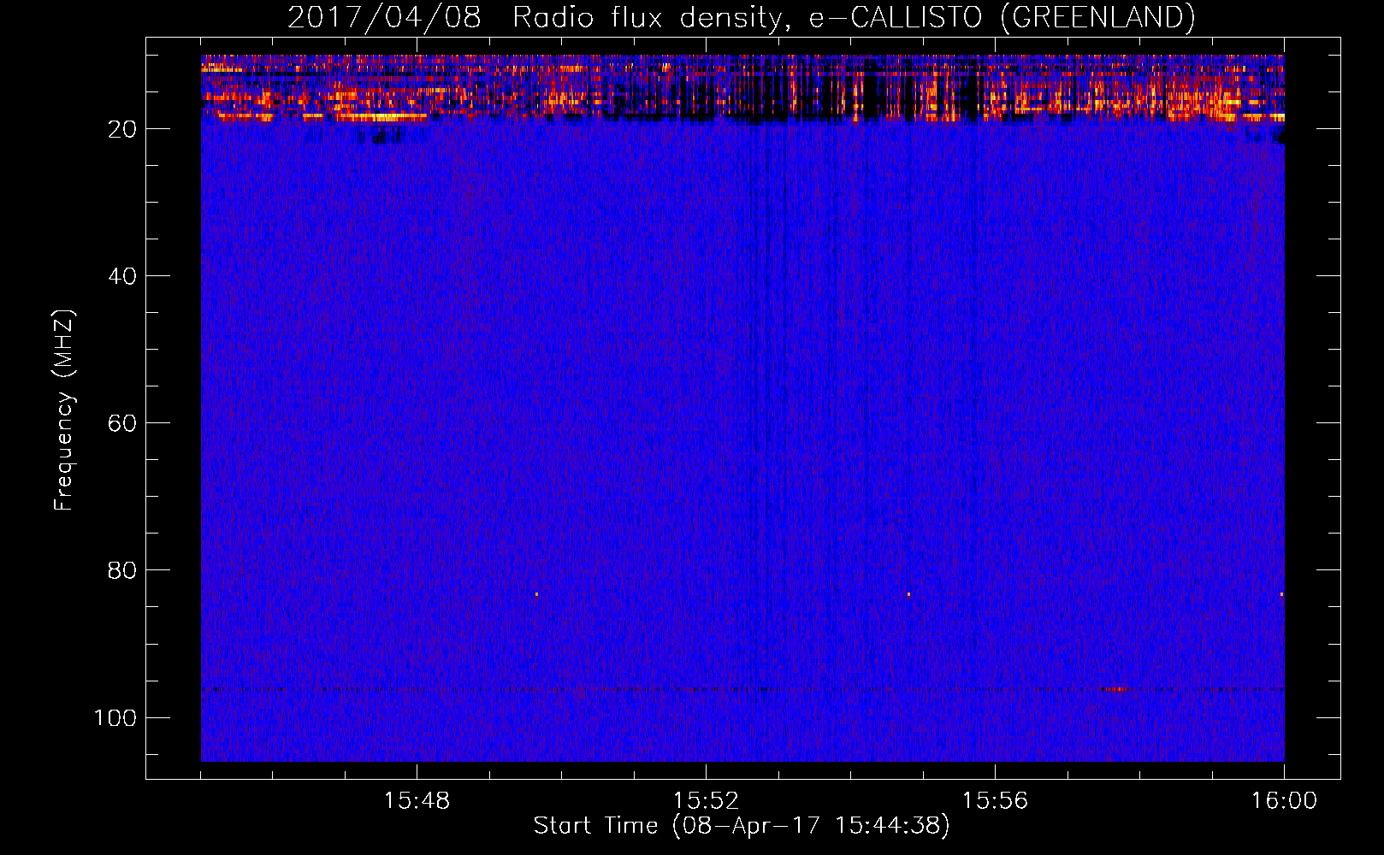Click the 16:00 time tick label
This screenshot has width=1384, height=855.
[x=1284, y=800]
